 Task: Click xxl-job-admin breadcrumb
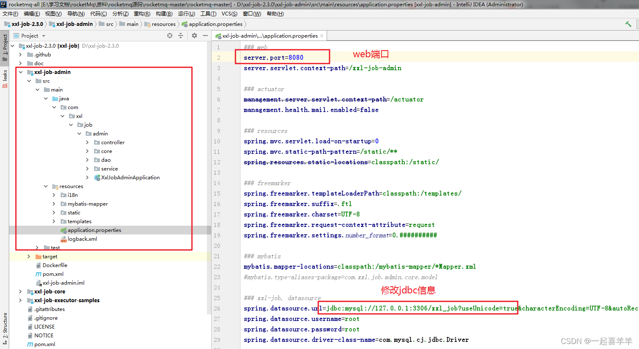click(71, 24)
